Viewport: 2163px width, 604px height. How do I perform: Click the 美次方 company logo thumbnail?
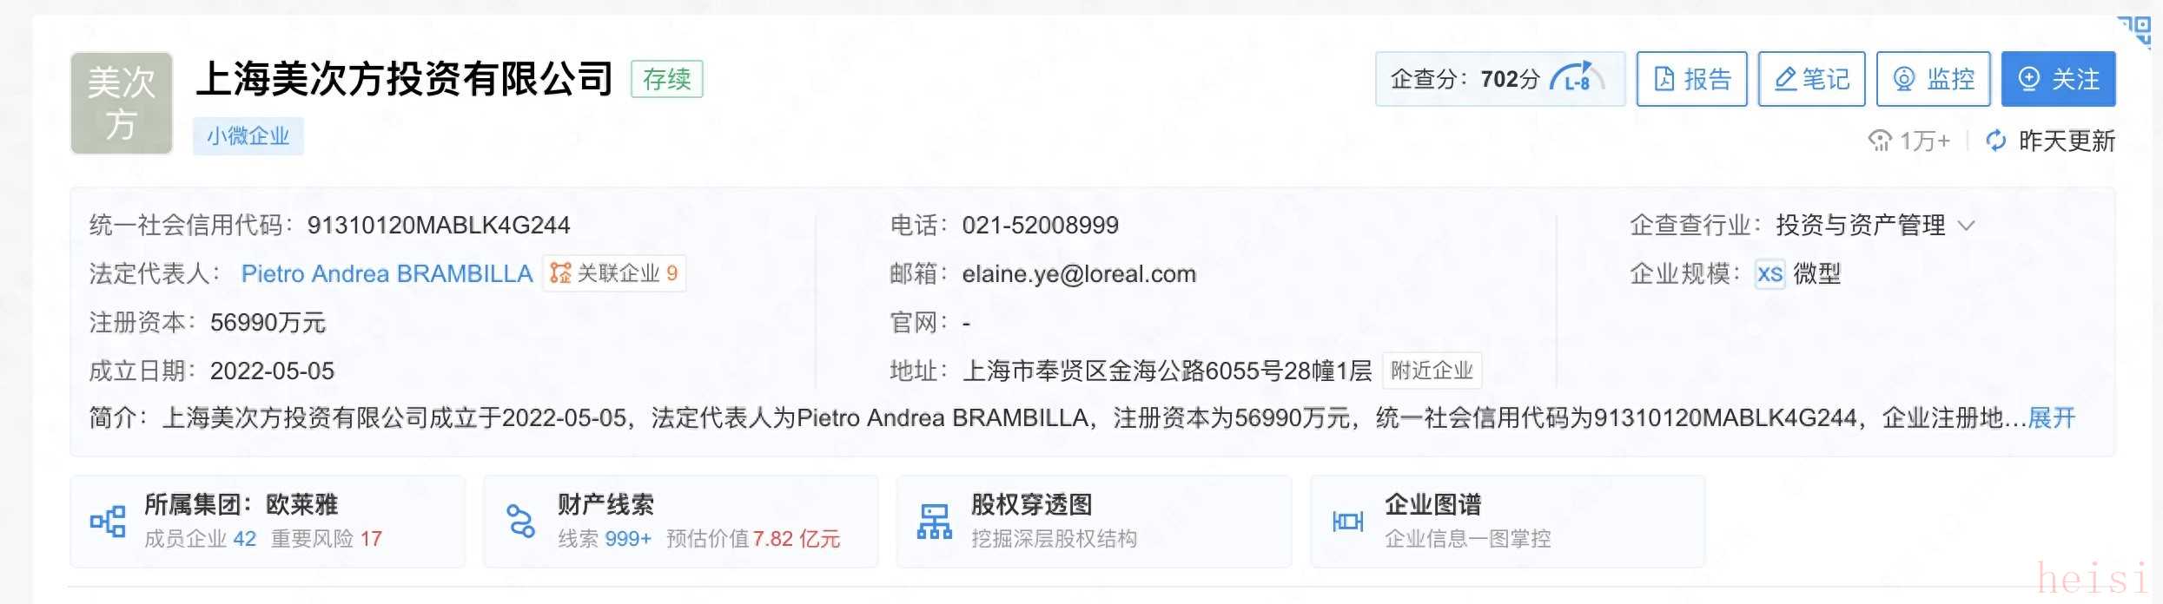point(122,103)
